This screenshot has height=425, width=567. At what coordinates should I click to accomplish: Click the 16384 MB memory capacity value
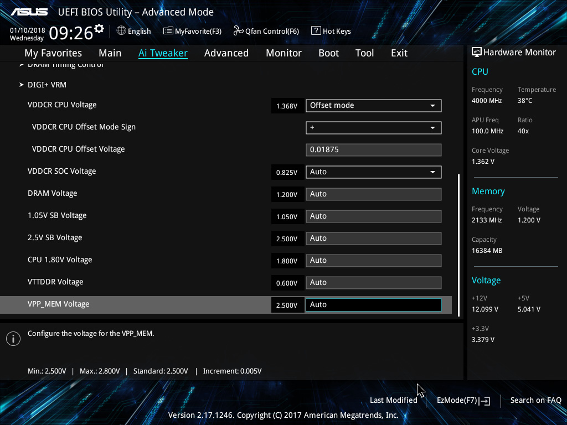pos(487,251)
